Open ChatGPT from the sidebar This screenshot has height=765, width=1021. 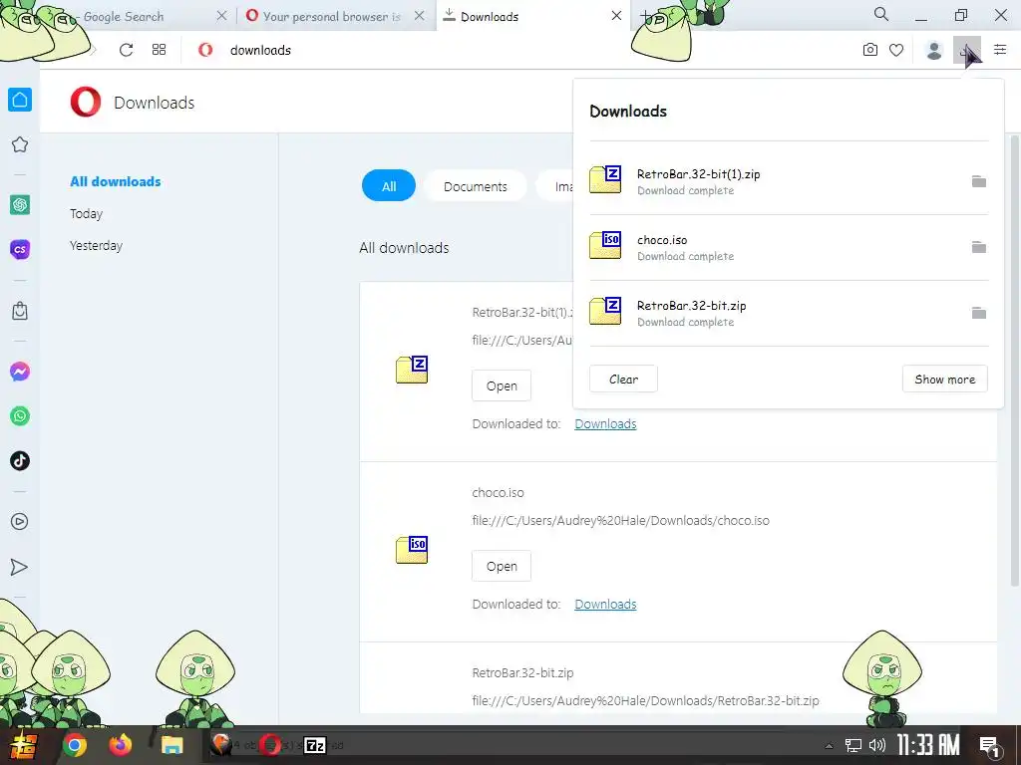pyautogui.click(x=20, y=205)
